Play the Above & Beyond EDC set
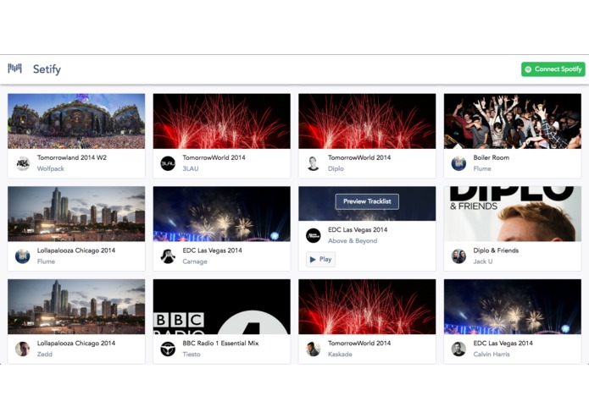Screen dimensions: 589x418 coord(321,260)
